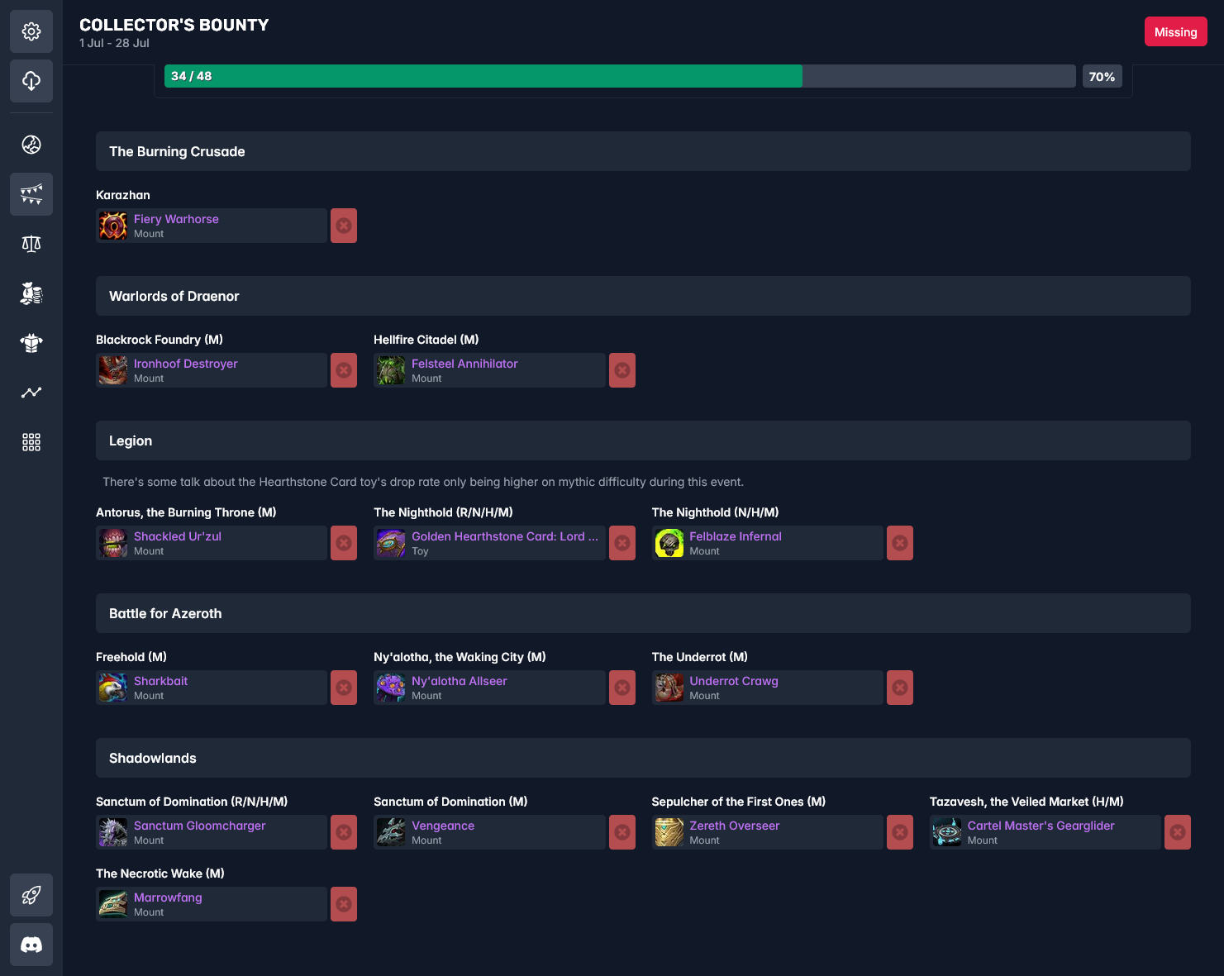Click the Fiery Warhorse mount icon
Viewport: 1224px width, 976px height.
pos(113,226)
